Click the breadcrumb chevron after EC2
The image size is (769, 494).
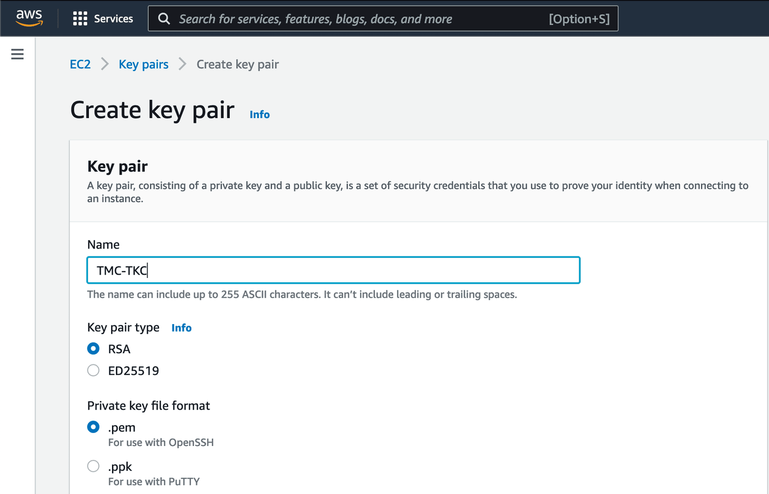(105, 64)
